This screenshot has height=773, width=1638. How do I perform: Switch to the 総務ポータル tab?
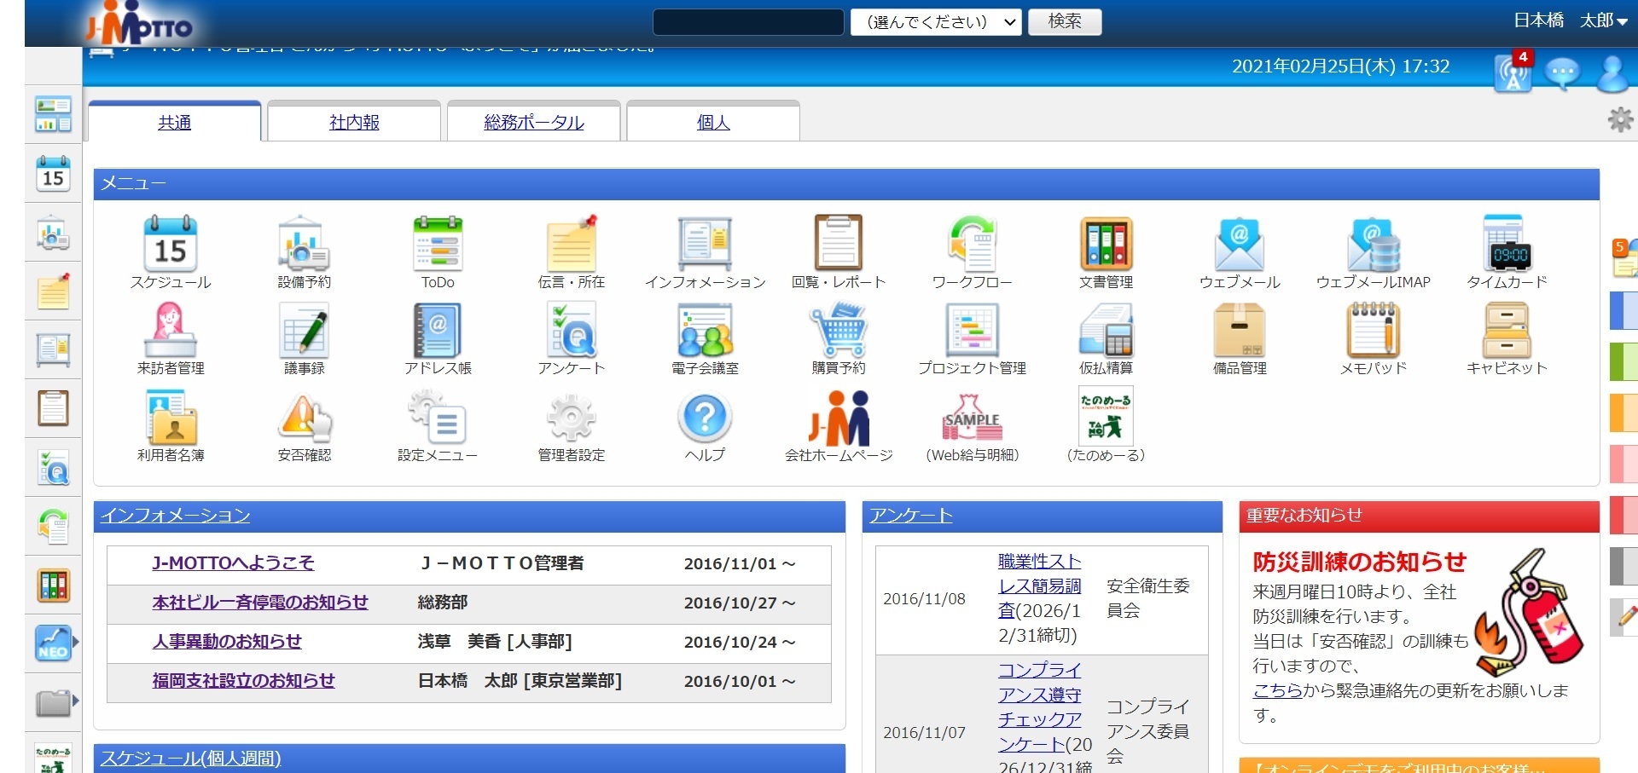pos(534,123)
